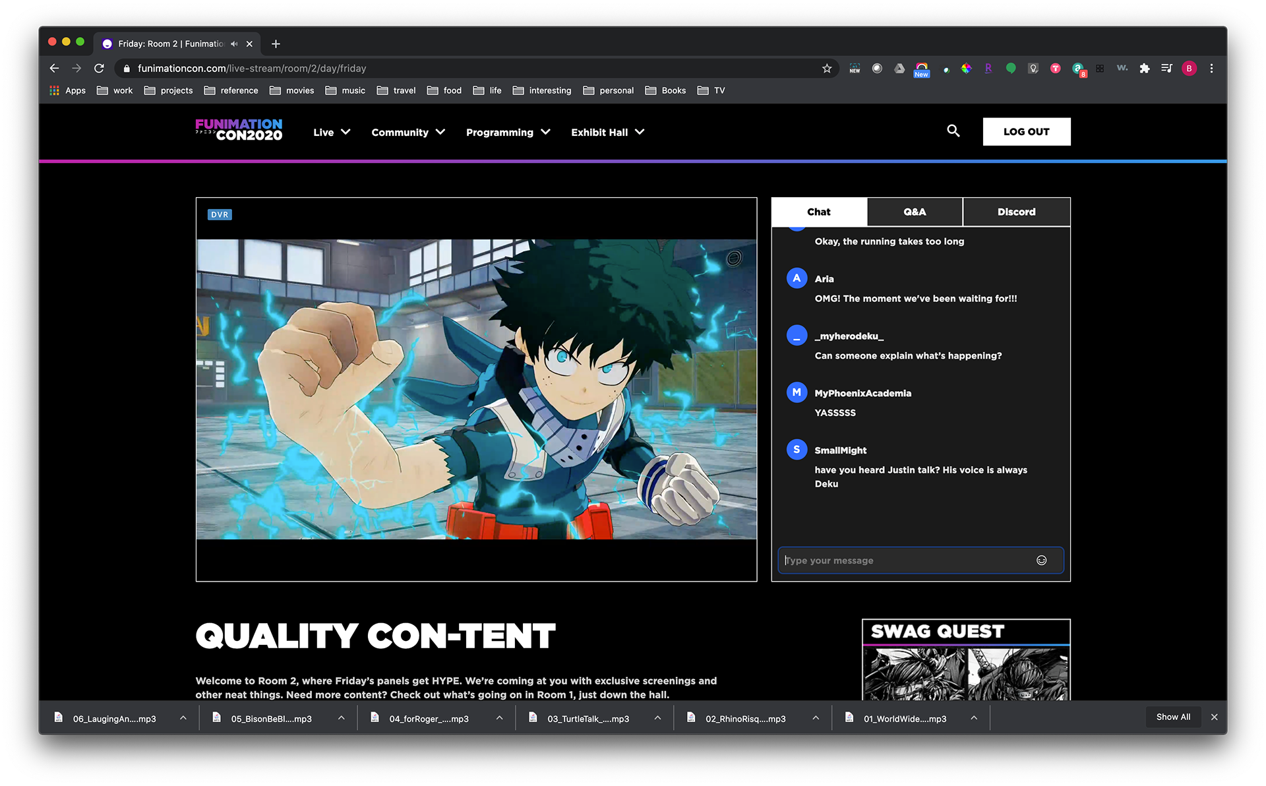Viewport: 1266px width, 786px height.
Task: Open options for 03_TurtleTalk mp3 download
Action: coord(658,718)
